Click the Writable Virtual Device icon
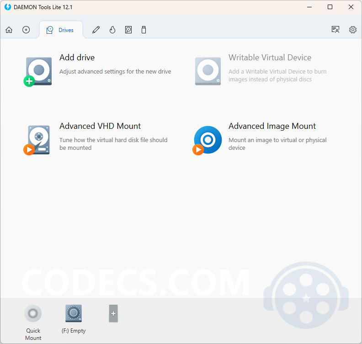This screenshot has width=362, height=344. tap(208, 71)
